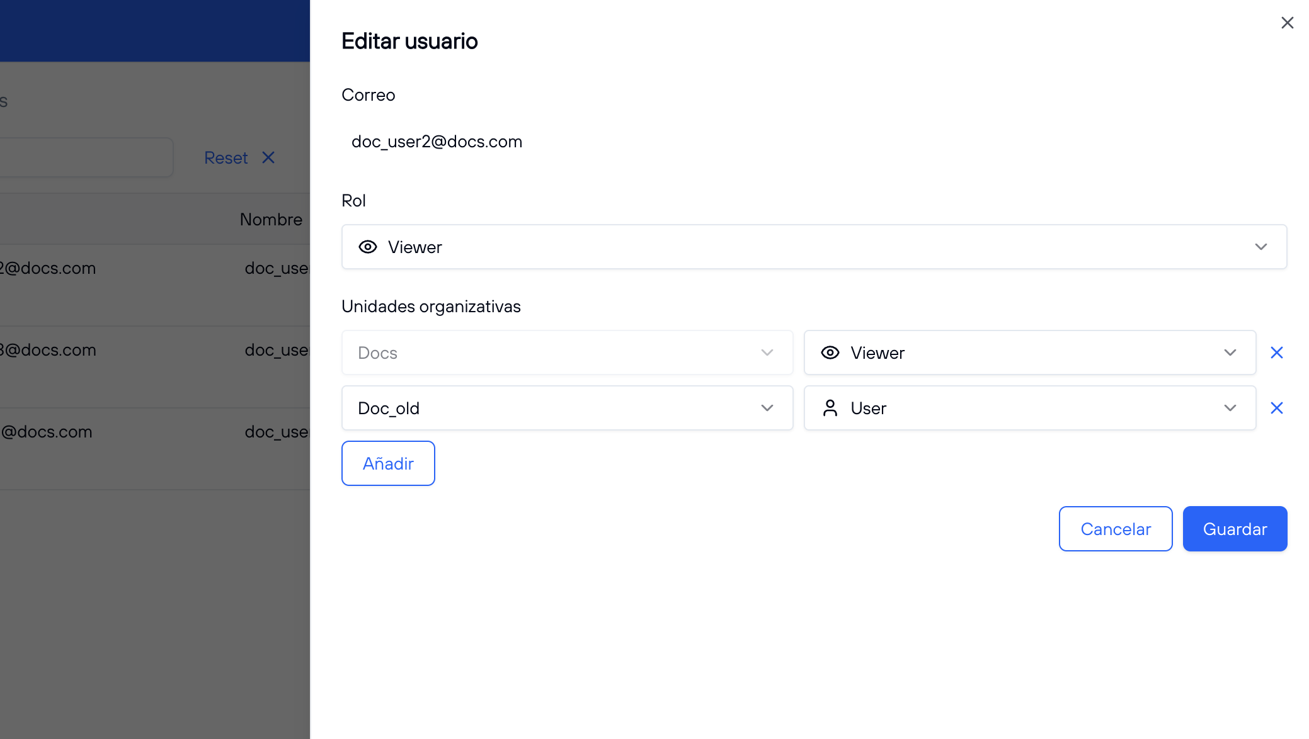The width and height of the screenshot is (1309, 739).
Task: Expand the User role dropdown for Doc_old
Action: pos(1230,408)
